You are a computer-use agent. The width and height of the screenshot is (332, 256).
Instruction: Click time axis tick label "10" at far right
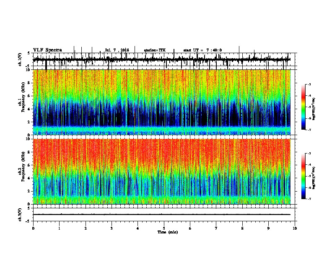click(295, 228)
